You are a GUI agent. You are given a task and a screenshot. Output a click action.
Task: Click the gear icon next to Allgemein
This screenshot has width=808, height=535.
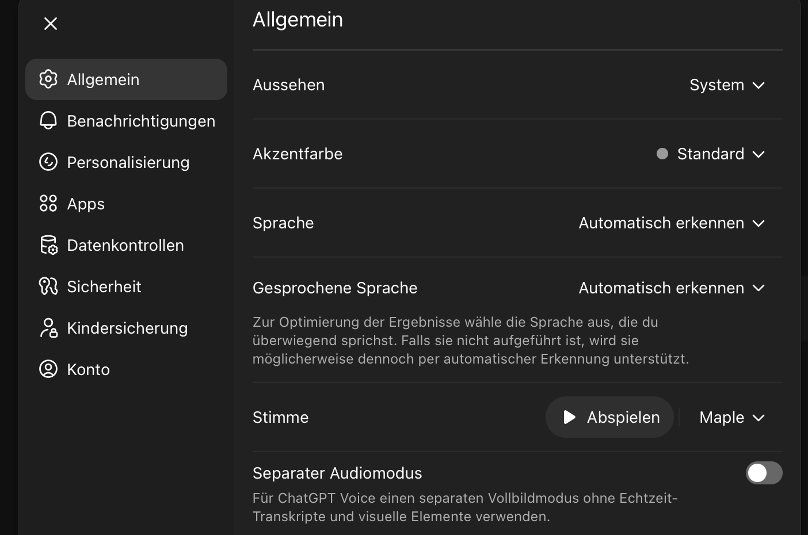tap(48, 79)
